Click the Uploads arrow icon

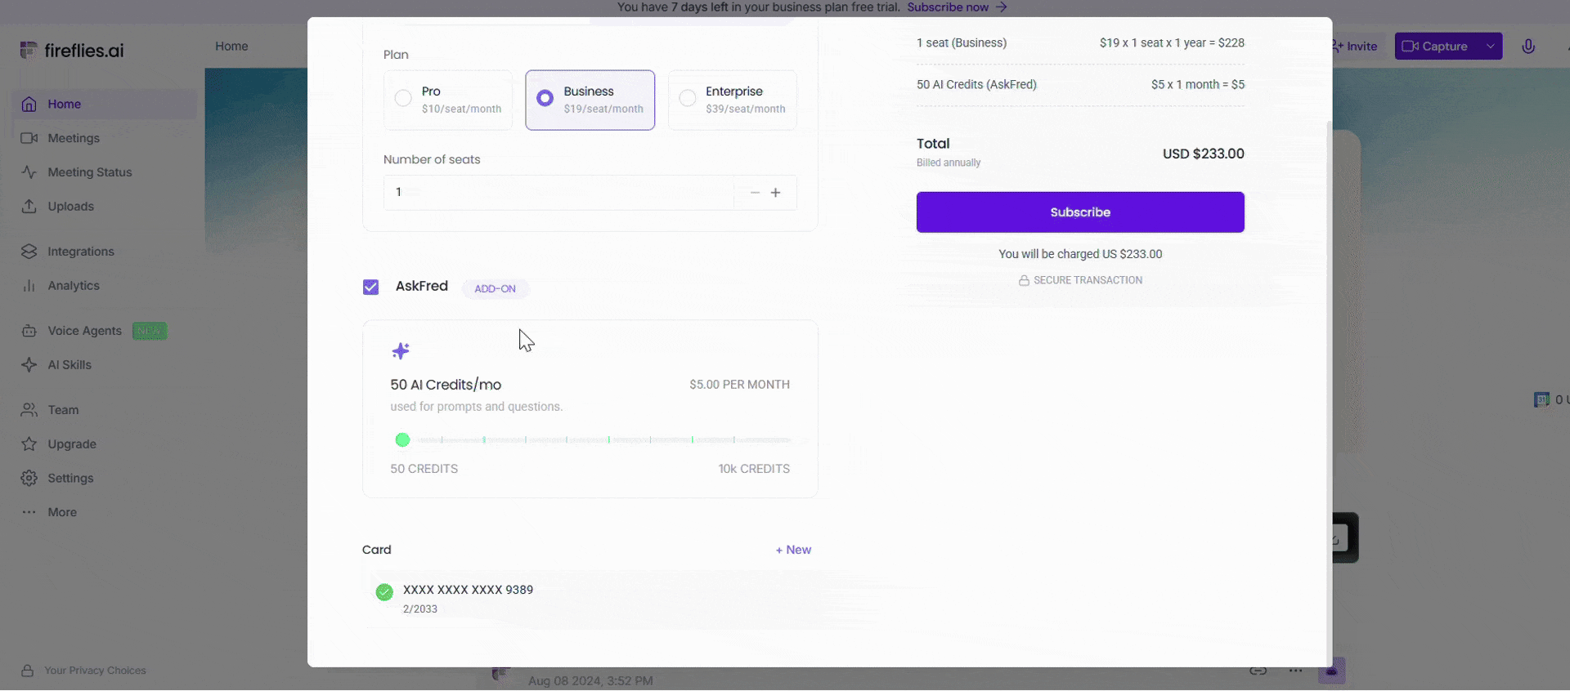tap(29, 207)
